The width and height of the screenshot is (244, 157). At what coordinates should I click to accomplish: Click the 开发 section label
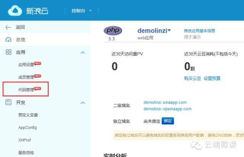pos(21,103)
